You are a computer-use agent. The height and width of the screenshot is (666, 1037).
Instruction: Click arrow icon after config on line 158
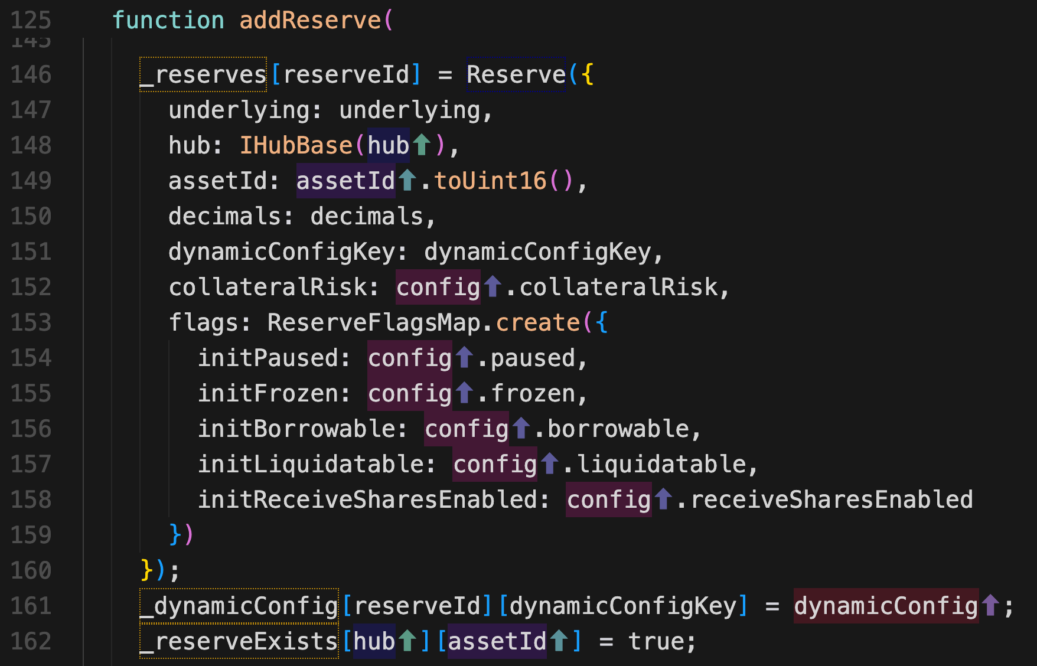(663, 500)
